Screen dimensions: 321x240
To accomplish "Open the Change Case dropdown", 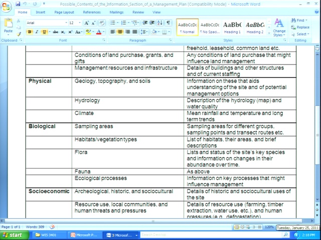I will click(x=79, y=32).
